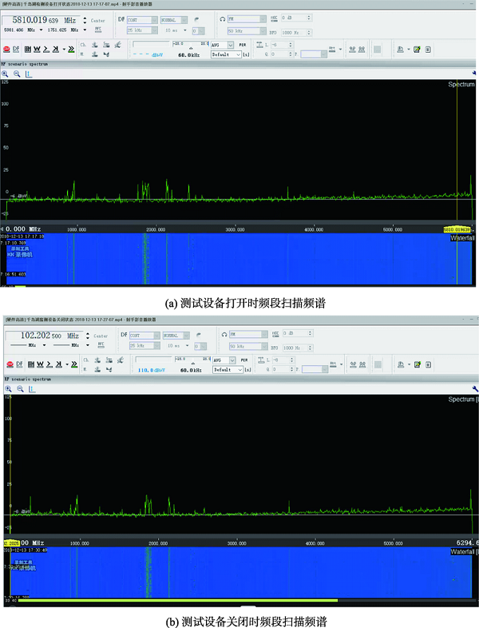Image resolution: width=479 pixels, height=628 pixels.
Task: Click the headphones audio icon in top panel
Action: 222,18
